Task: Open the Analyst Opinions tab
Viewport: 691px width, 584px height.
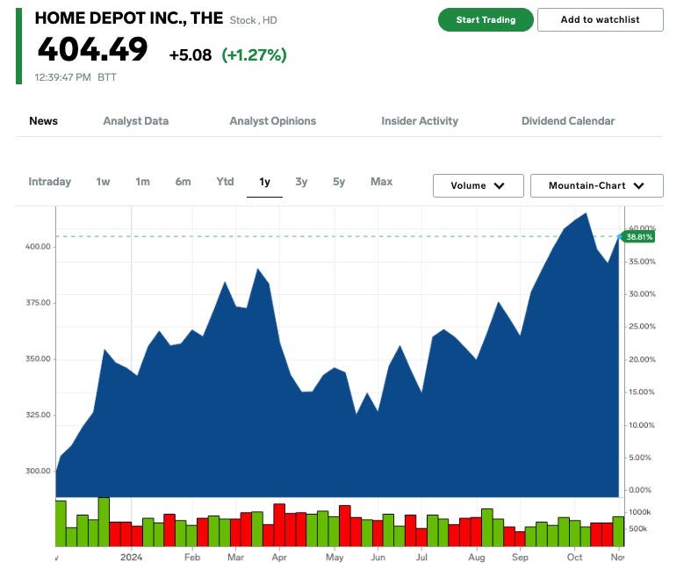Action: point(272,121)
